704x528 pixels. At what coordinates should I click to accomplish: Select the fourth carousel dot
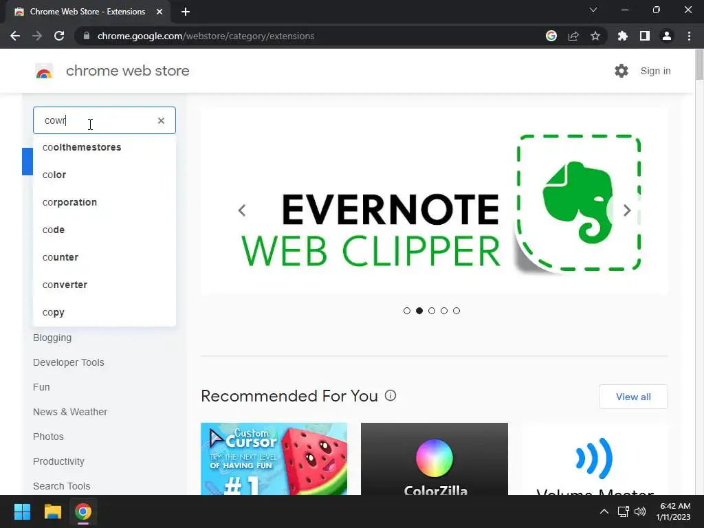pos(444,311)
